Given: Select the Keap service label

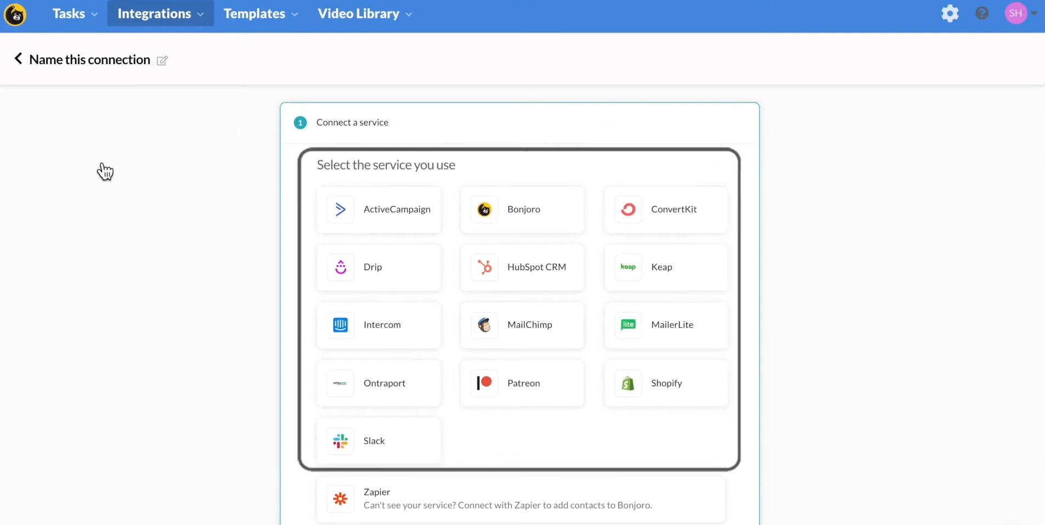Looking at the screenshot, I should (661, 267).
